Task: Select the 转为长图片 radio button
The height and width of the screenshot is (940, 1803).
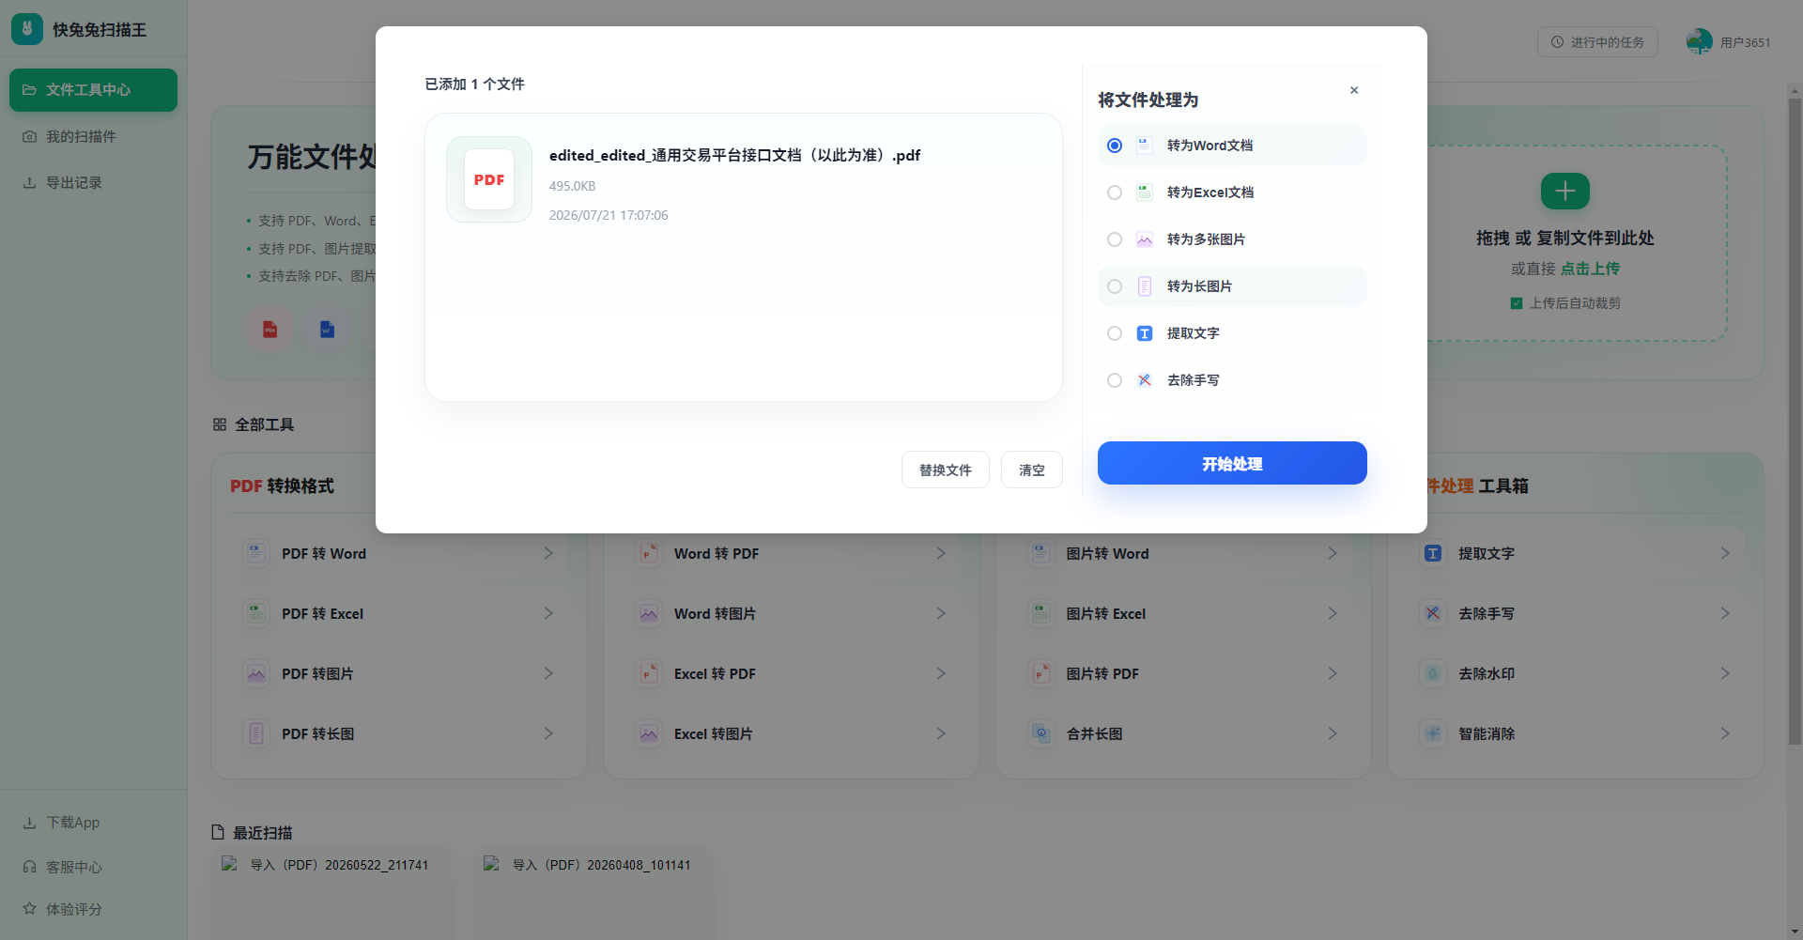Action: point(1115,286)
